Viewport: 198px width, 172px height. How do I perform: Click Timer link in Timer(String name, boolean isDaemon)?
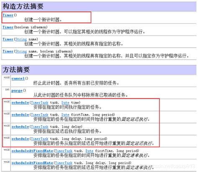[8, 51]
